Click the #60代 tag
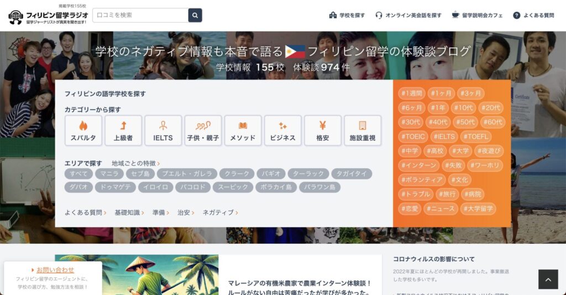 pos(492,122)
